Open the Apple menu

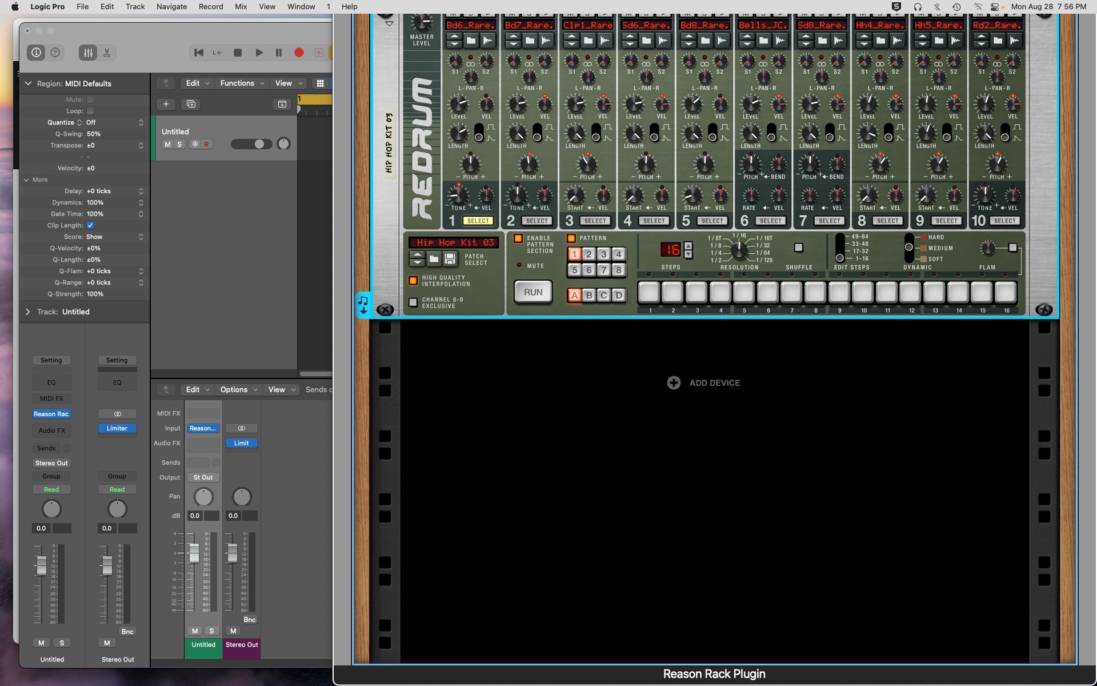[x=15, y=7]
